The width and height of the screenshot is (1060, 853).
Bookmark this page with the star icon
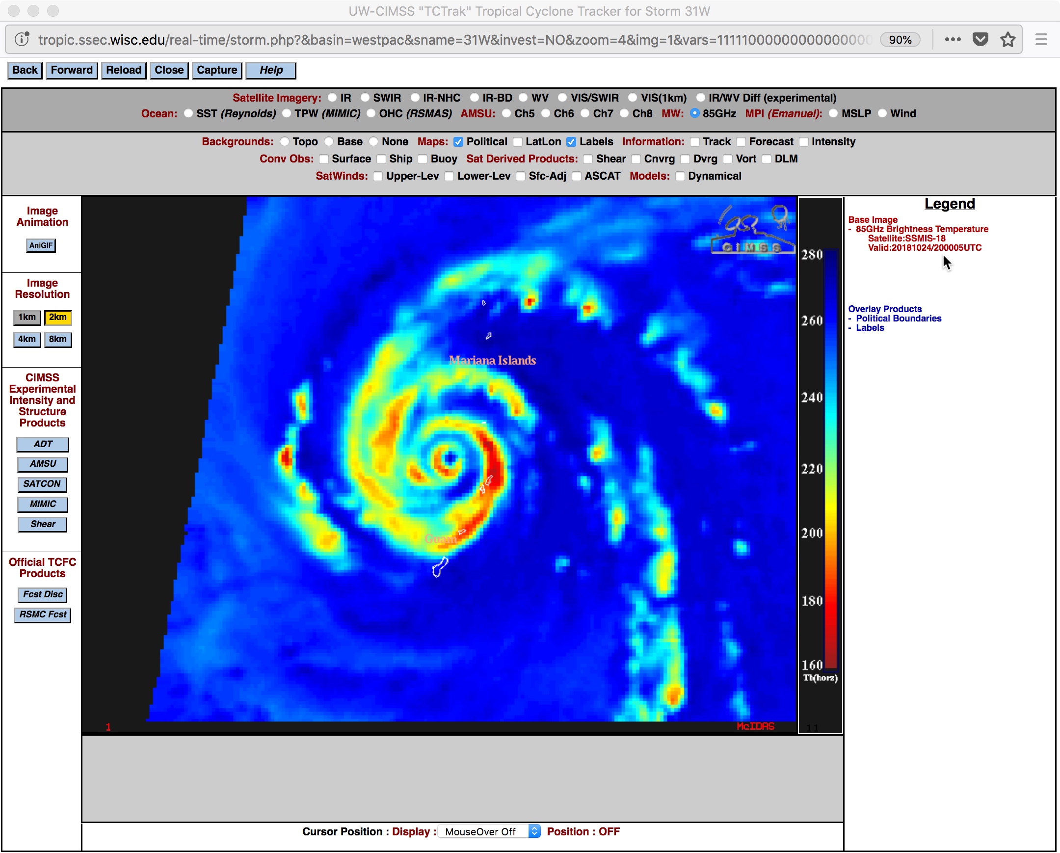[1008, 39]
